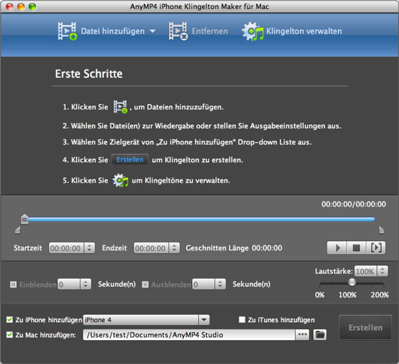Click the Lautstärke slider knob
Viewport: 399px width, 364px height.
tap(352, 282)
